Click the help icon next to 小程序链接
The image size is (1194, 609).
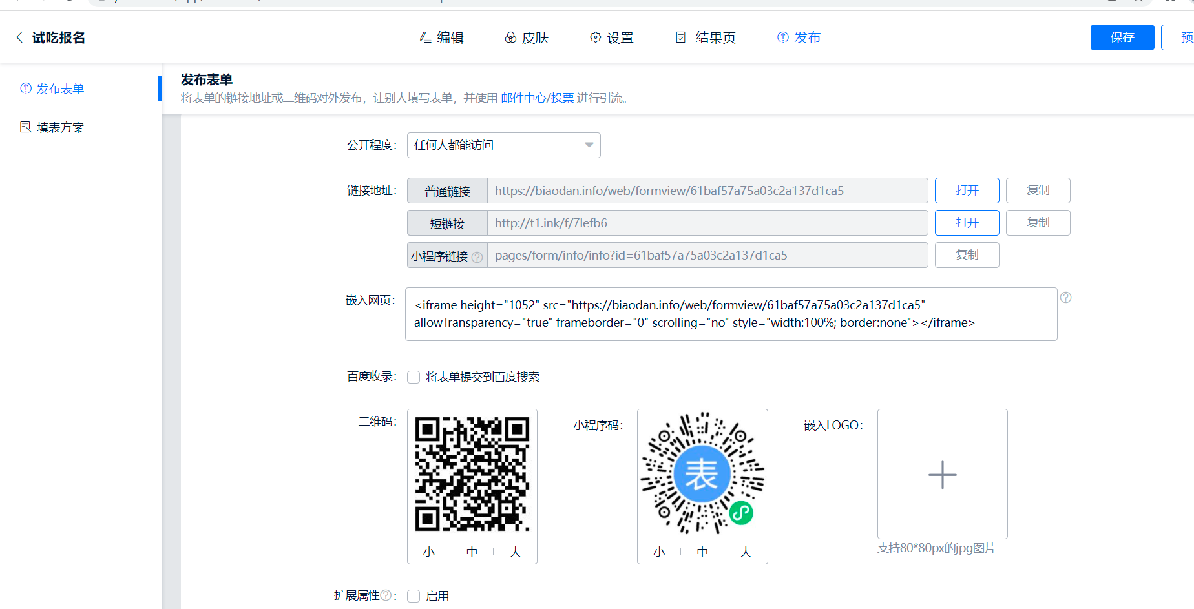pyautogui.click(x=477, y=257)
